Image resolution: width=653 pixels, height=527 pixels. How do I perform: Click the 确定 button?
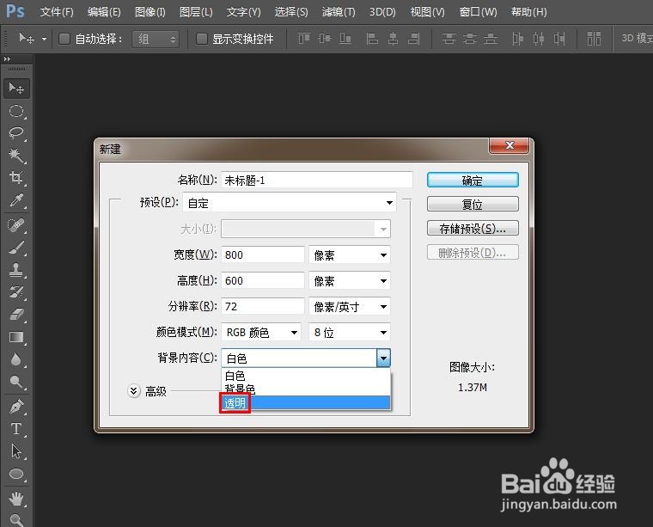click(473, 180)
